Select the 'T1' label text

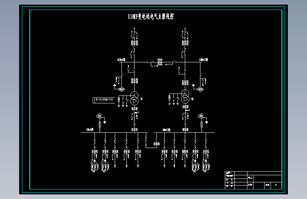pyautogui.click(x=141, y=99)
